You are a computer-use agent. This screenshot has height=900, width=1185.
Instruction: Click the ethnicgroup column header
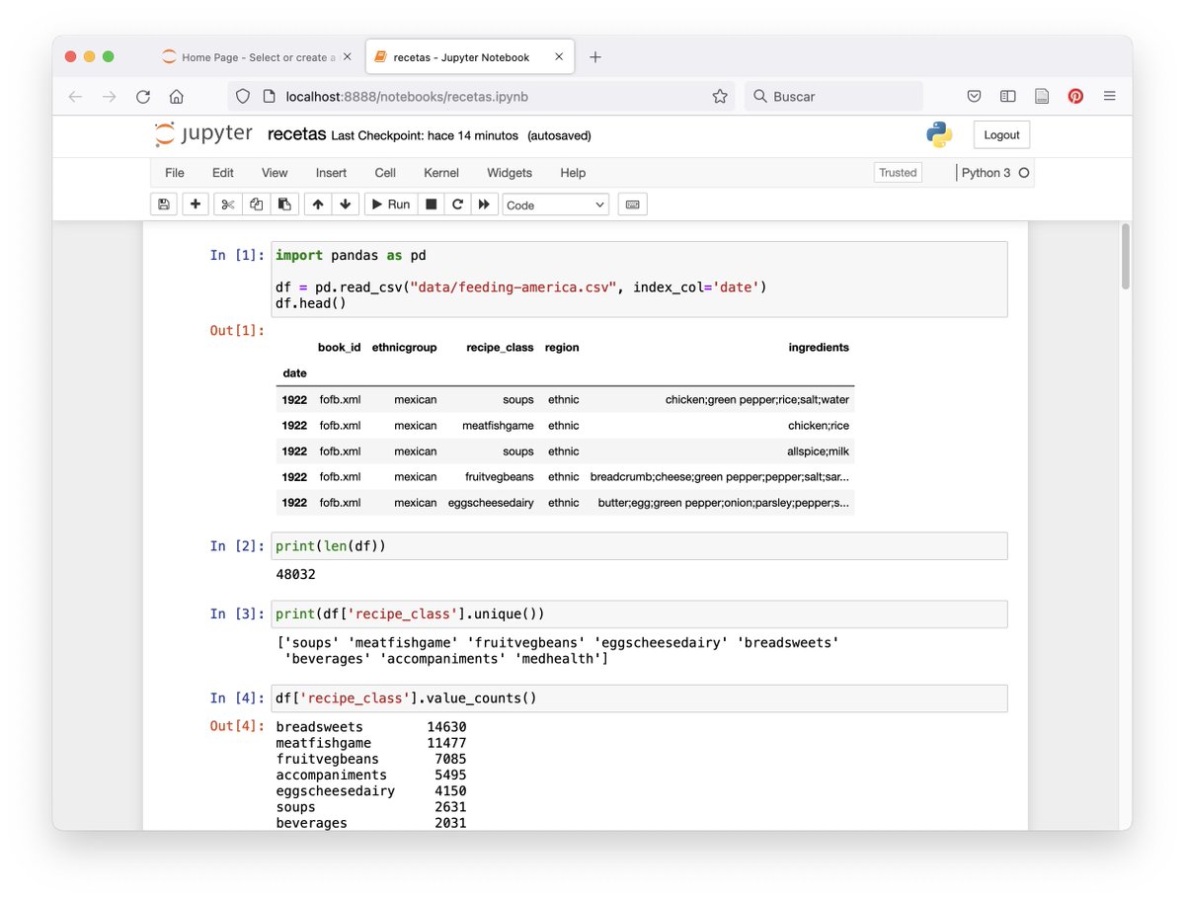(404, 348)
